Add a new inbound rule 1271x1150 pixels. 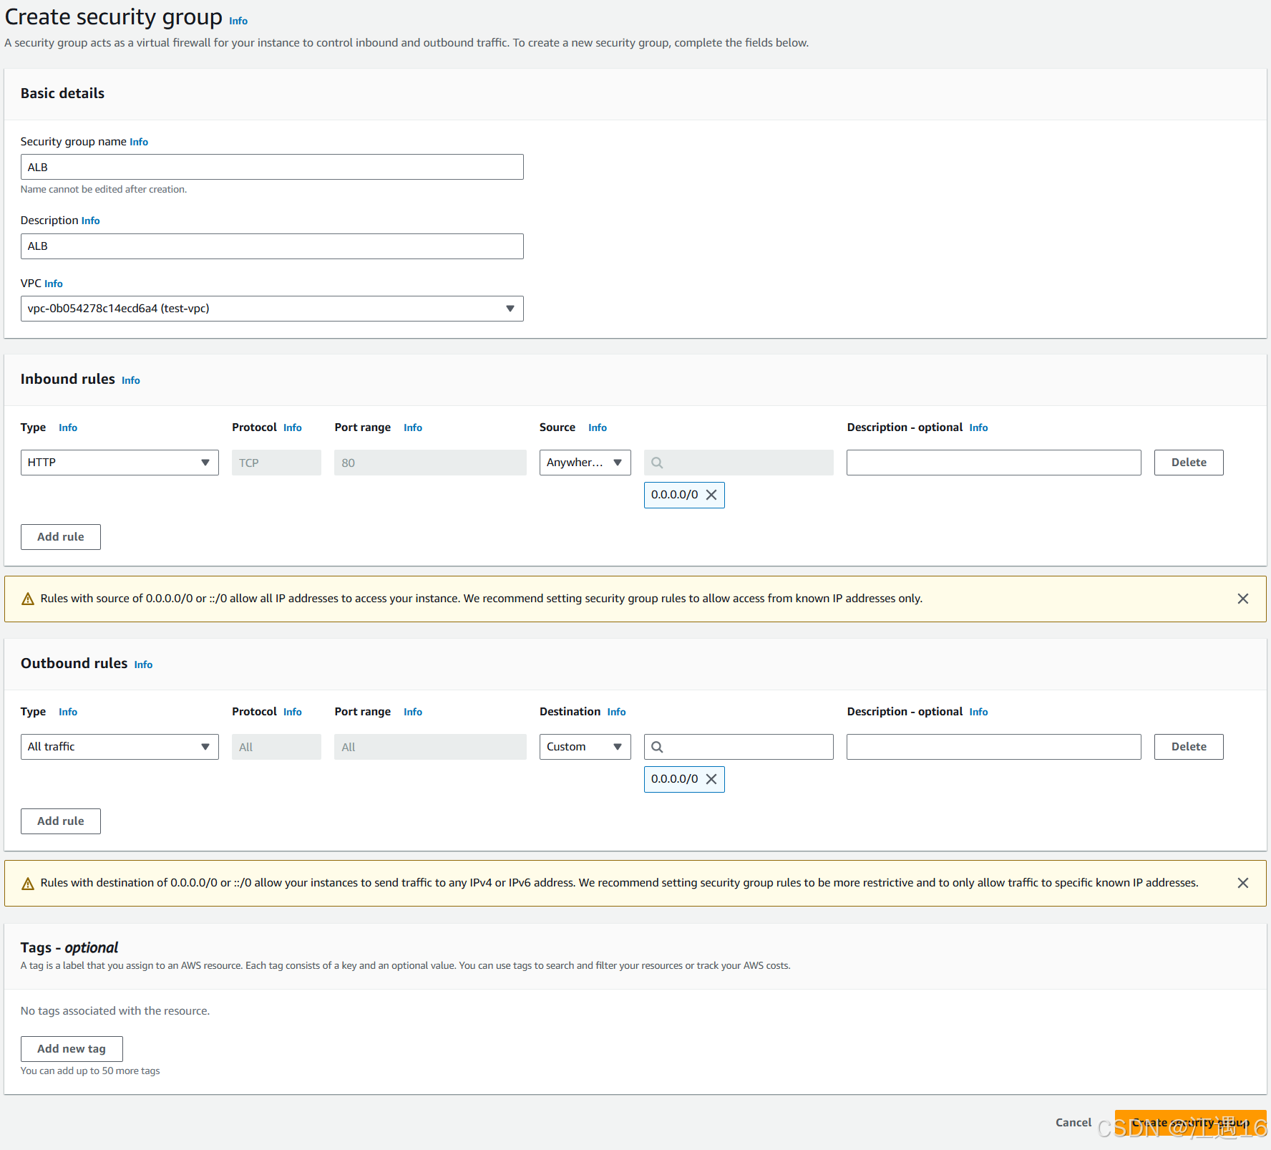click(60, 536)
